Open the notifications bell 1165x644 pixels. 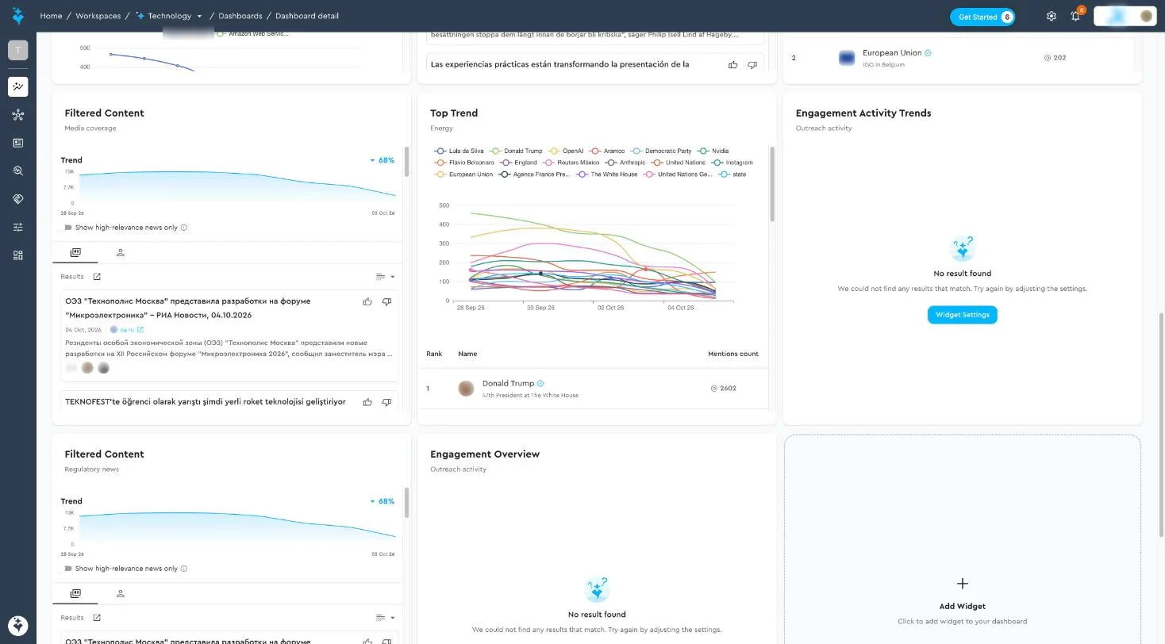click(x=1075, y=16)
